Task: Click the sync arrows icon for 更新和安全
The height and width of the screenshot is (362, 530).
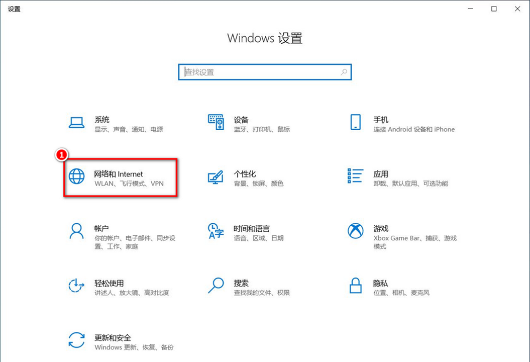Action: pos(76,339)
